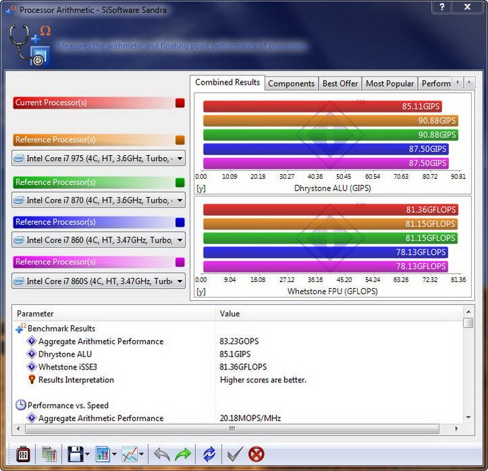The width and height of the screenshot is (488, 471).
Task: Switch to the Components tab
Action: click(x=291, y=83)
